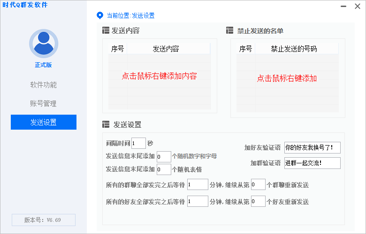The height and width of the screenshot is (234, 366).
Task: Focus the 加好友验证语 text field
Action: click(312, 148)
